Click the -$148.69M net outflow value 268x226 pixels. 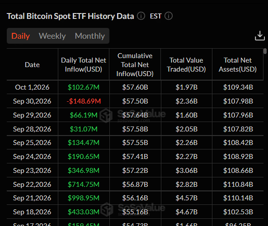(84, 101)
